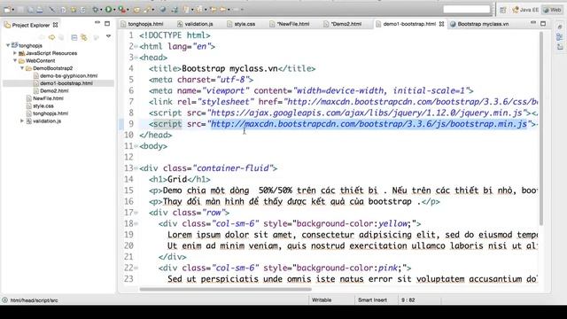Click the Open Web Browser globe icon
This screenshot has height=319, width=567.
click(163, 10)
